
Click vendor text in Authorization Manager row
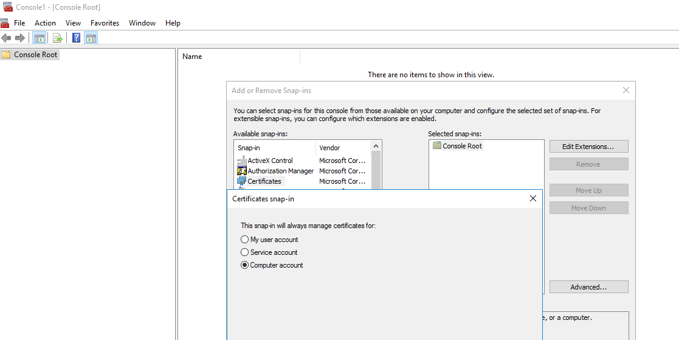342,171
